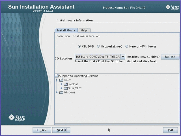Select the CD/DVD radio button
The image size is (181, 136).
click(x=79, y=46)
